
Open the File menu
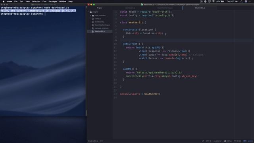point(16,2)
